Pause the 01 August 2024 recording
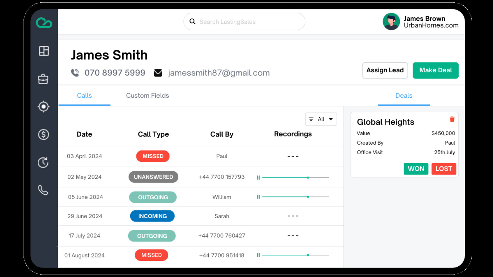Screen dimensions: 493x277 click(258, 255)
